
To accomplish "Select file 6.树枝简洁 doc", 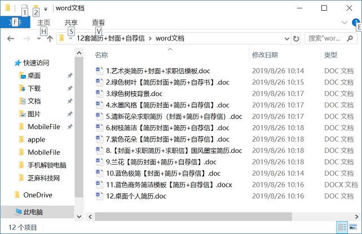I will click(167, 128).
